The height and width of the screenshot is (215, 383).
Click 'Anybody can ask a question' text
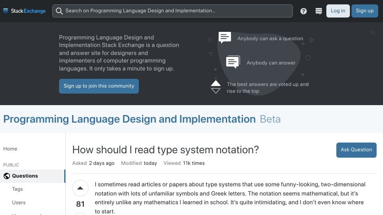(270, 39)
